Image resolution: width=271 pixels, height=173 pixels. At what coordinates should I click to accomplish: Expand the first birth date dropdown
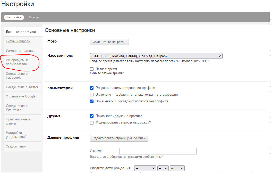tap(145, 168)
